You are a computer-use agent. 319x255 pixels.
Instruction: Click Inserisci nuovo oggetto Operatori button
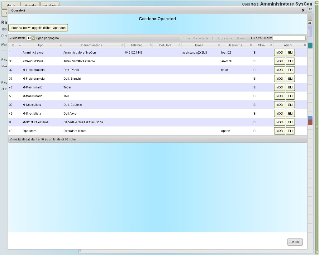38,28
